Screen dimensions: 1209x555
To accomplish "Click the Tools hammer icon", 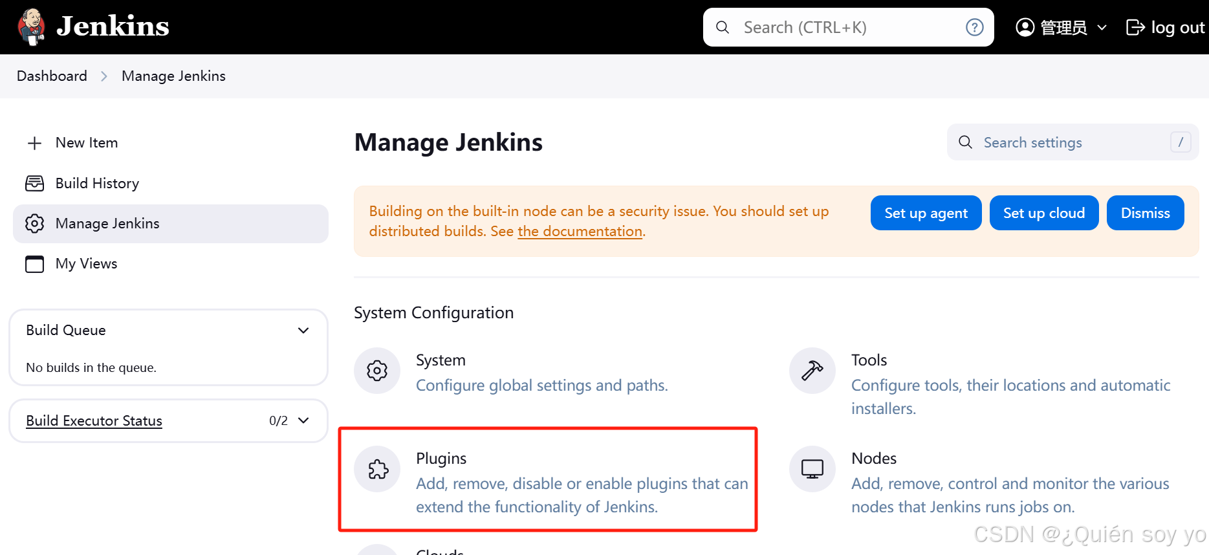I will (x=812, y=371).
